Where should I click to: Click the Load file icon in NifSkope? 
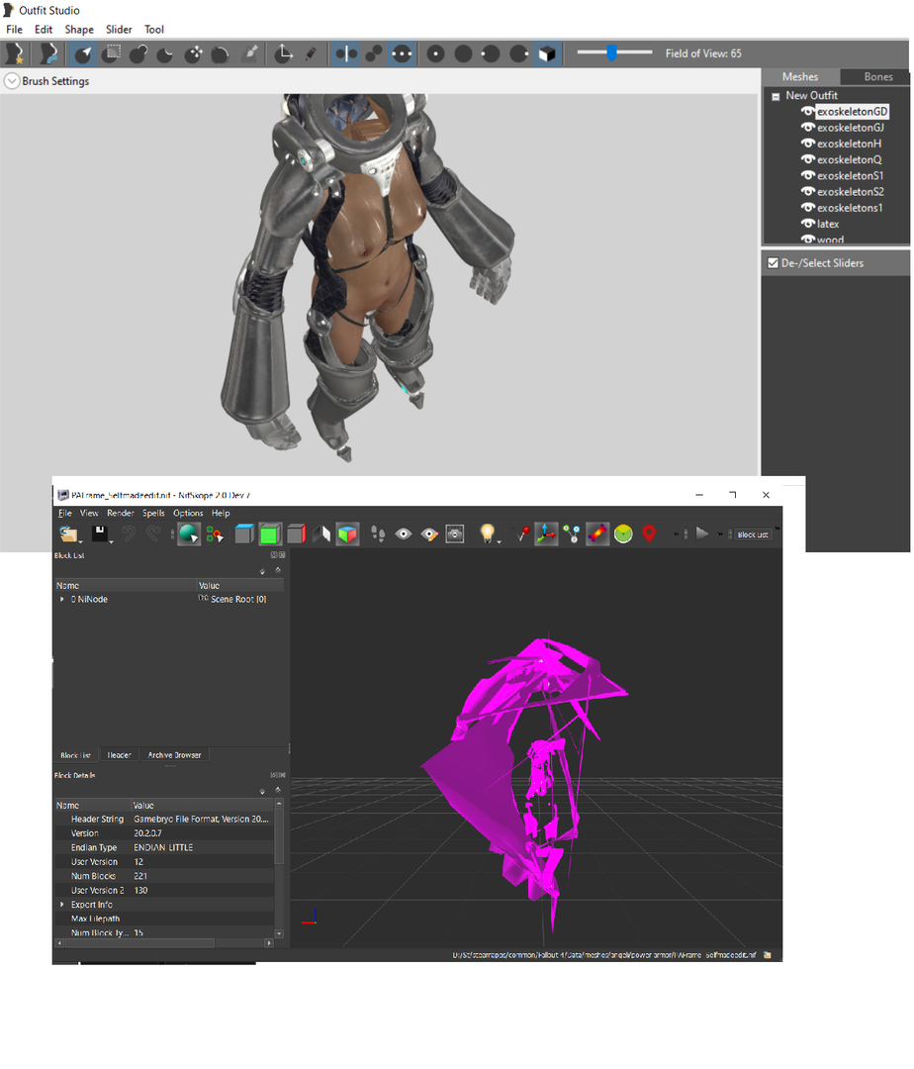point(67,534)
